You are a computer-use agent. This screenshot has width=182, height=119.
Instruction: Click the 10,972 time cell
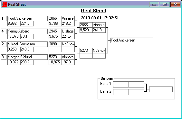click(14, 62)
